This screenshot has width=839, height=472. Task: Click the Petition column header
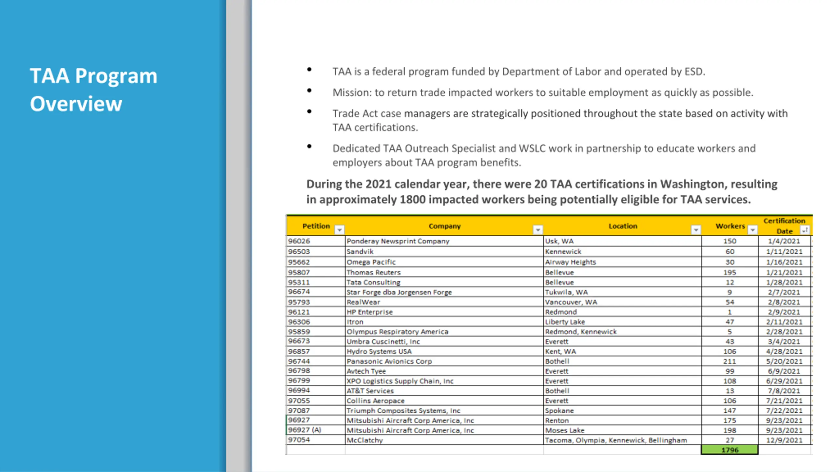(x=316, y=226)
